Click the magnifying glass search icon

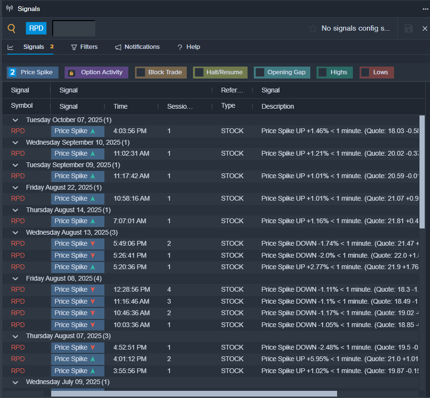11,29
